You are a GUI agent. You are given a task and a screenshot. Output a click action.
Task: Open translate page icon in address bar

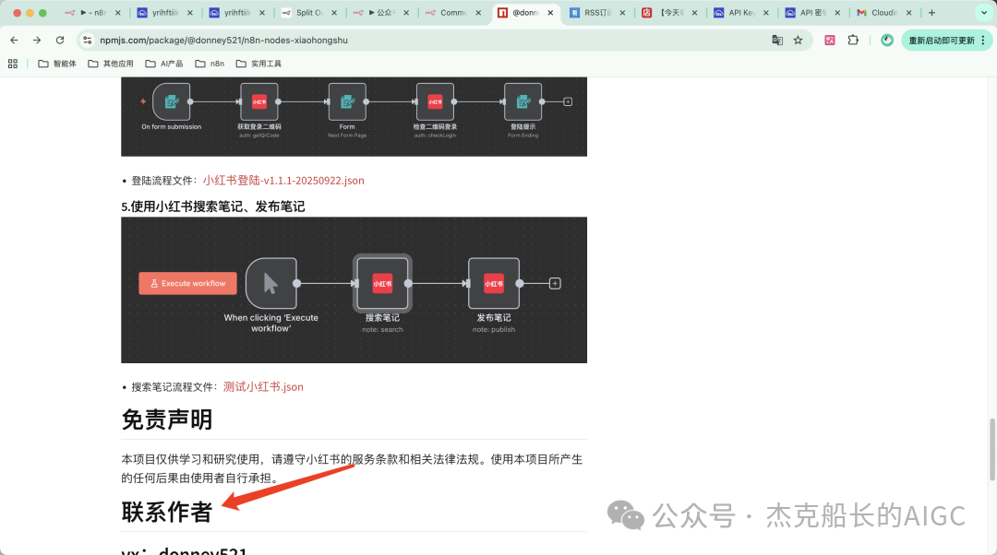[777, 40]
